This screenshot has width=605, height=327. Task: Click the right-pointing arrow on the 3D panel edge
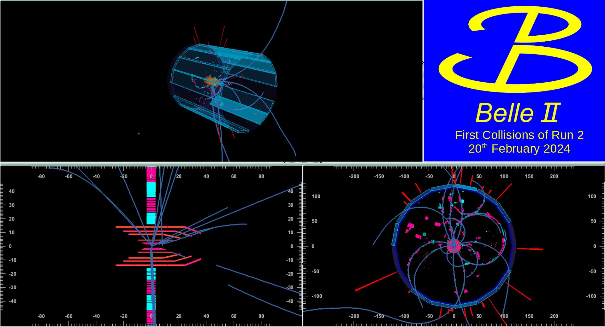(423, 62)
